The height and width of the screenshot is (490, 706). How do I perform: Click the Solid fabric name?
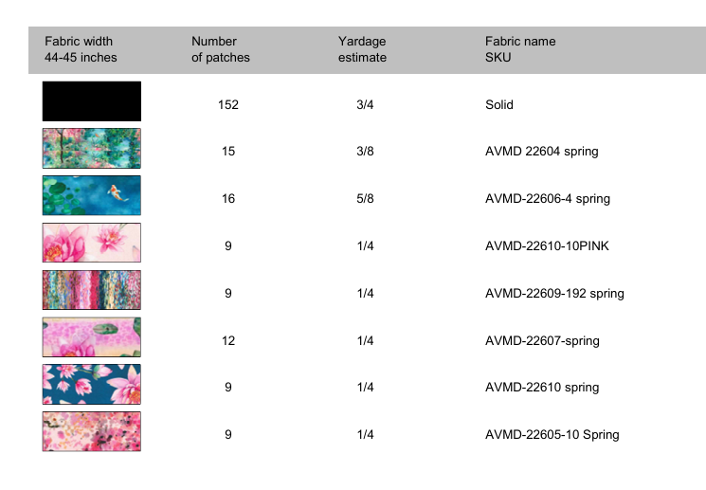point(499,104)
